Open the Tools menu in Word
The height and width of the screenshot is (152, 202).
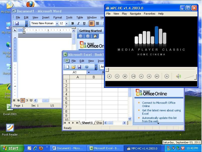pyautogui.click(x=69, y=17)
